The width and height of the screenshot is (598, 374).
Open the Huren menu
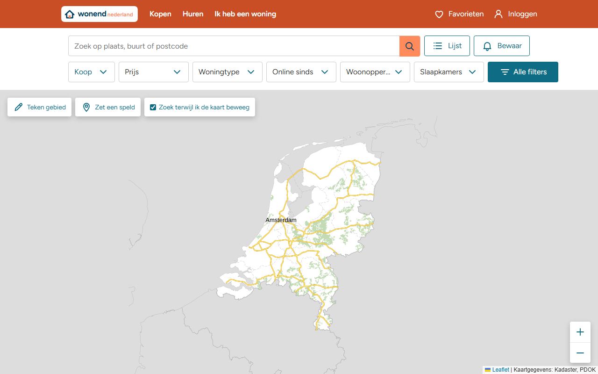(x=193, y=14)
